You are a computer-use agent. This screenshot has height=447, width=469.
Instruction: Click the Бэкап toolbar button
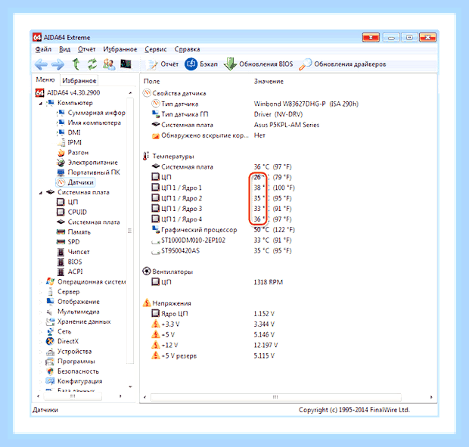(x=200, y=64)
